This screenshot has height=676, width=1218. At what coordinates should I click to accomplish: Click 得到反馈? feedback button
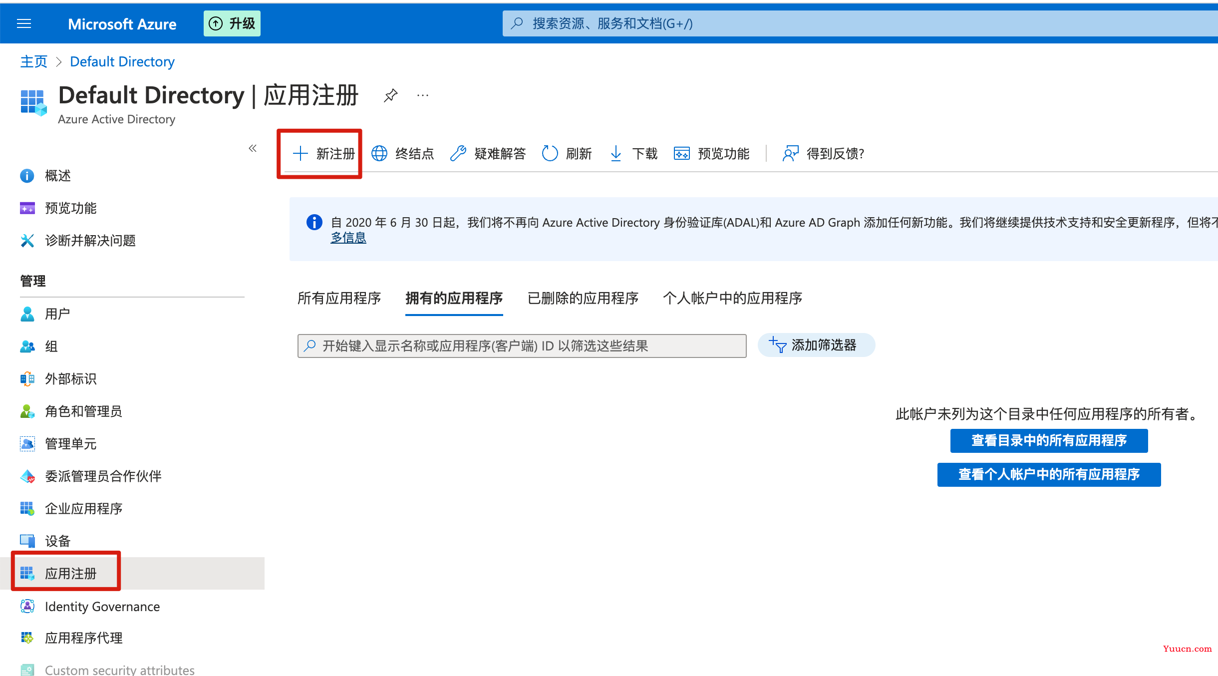coord(824,153)
